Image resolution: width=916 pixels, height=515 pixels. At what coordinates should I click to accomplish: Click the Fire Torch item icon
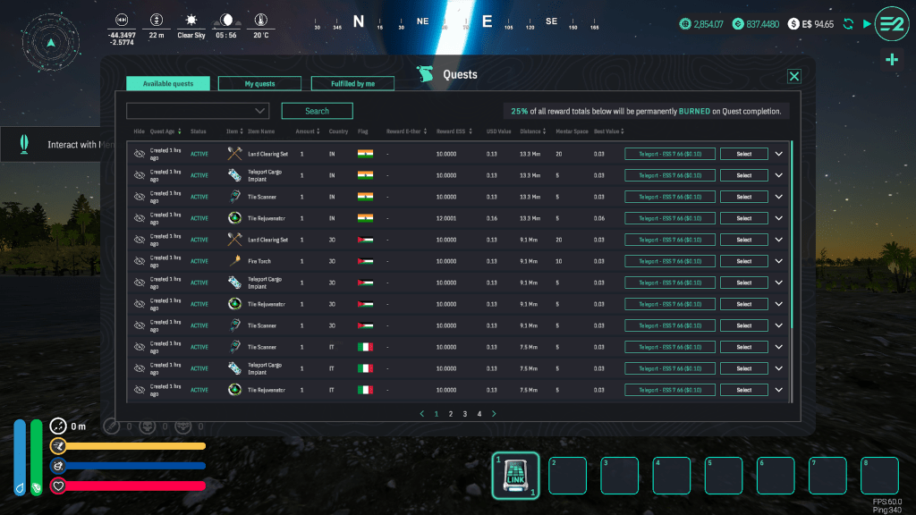(235, 261)
